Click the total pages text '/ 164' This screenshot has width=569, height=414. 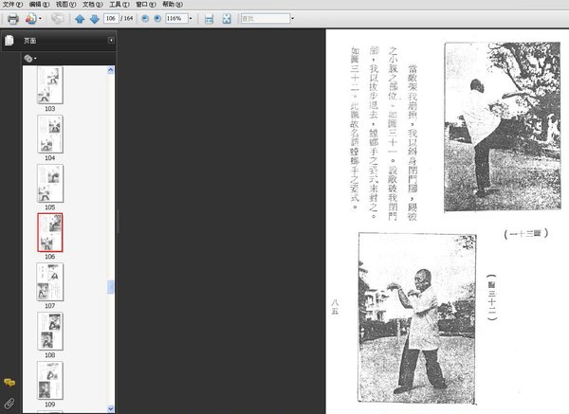point(127,18)
